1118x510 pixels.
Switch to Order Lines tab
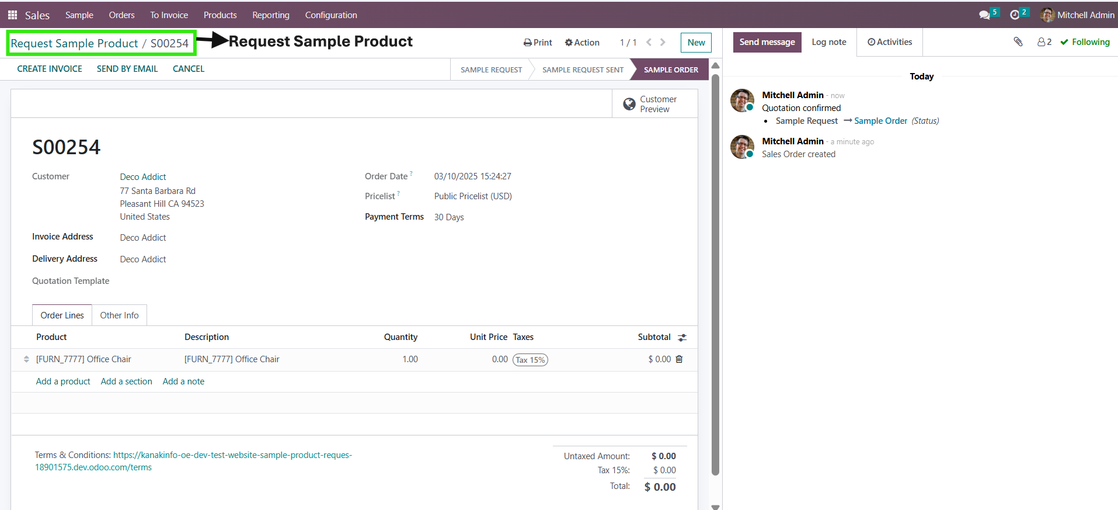click(62, 315)
